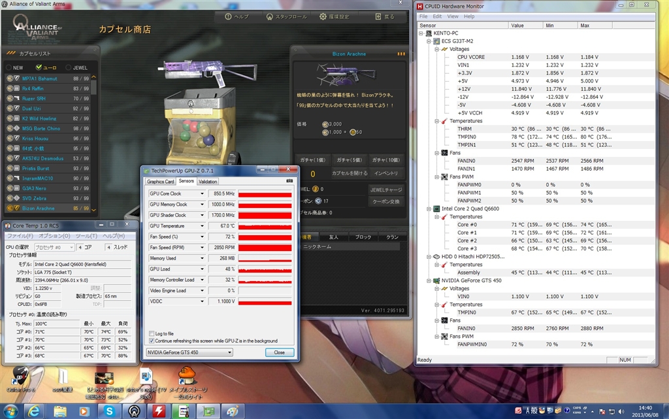This screenshot has width=669, height=419.
Task: Toggle Log to file checkbox in GPU-Z
Action: pos(152,333)
